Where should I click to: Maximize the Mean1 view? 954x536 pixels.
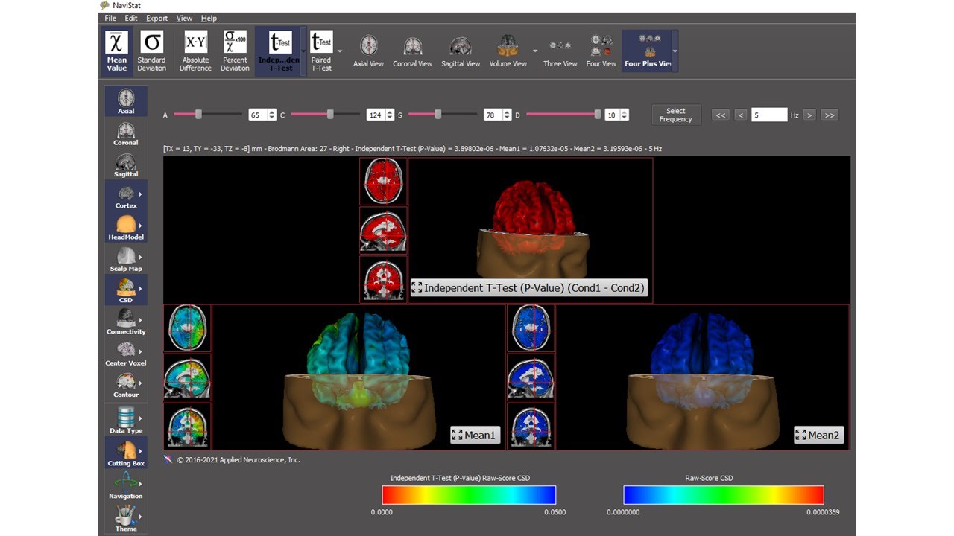click(475, 435)
